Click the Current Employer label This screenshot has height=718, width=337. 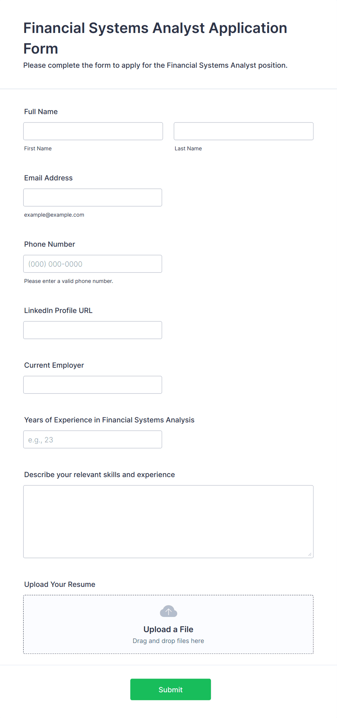coord(54,365)
